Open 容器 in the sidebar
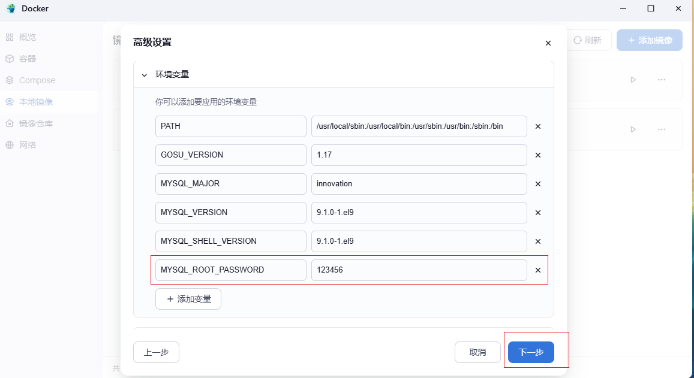The height and width of the screenshot is (378, 694). 49,59
